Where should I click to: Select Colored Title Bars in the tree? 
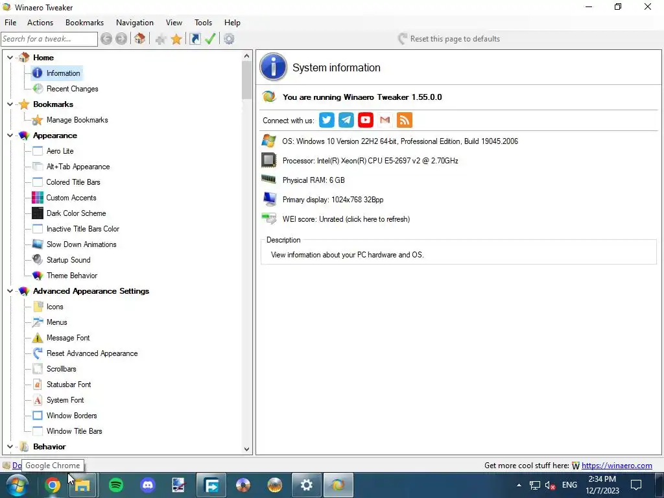coord(73,182)
